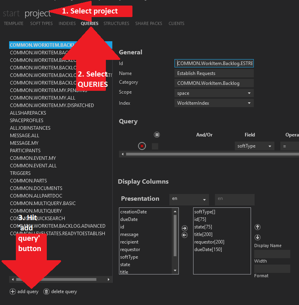Switch to the STRUCTURES tab
The image size is (299, 305).
pyautogui.click(x=116, y=23)
